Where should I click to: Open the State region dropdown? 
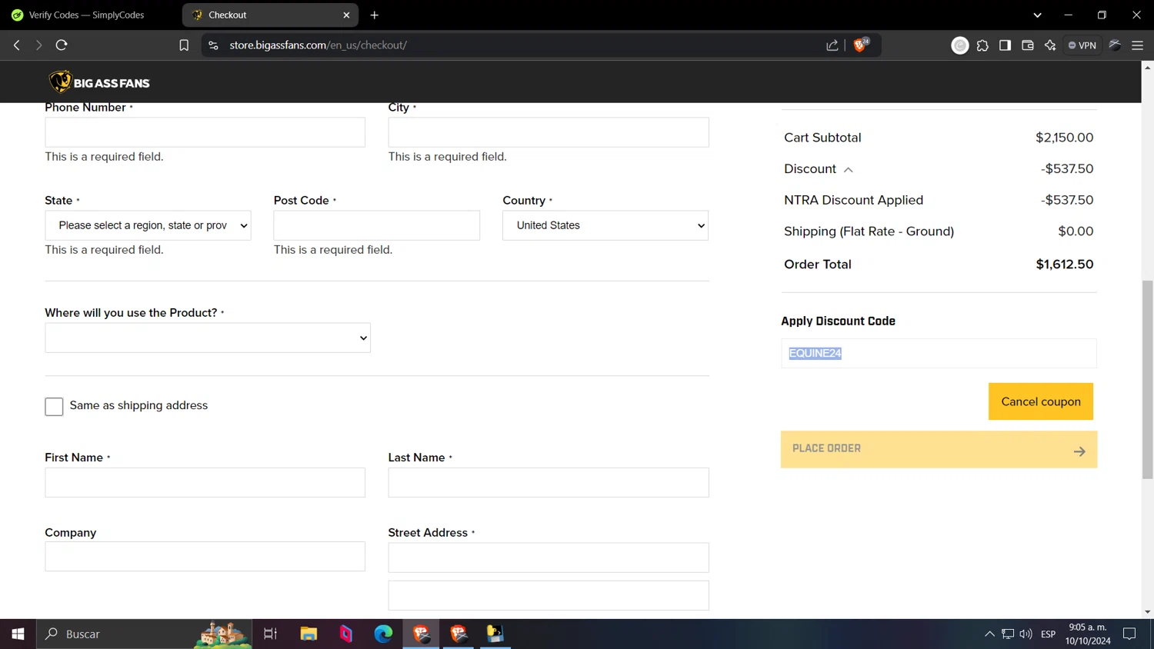click(148, 225)
